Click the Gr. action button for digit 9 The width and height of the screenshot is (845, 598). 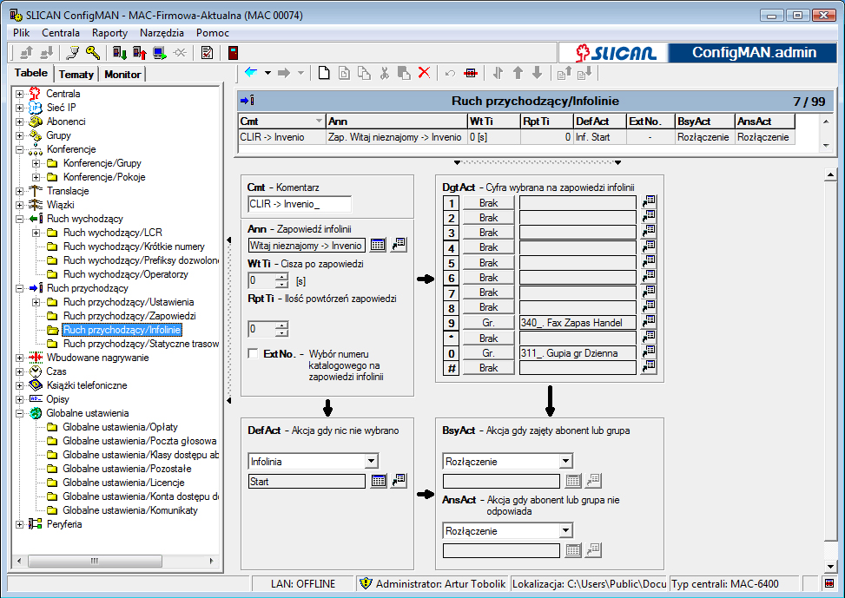[x=488, y=323]
